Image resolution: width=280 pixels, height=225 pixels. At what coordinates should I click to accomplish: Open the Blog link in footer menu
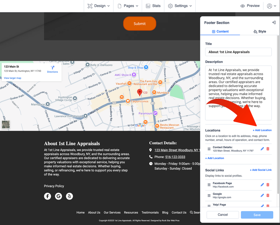(x=165, y=212)
